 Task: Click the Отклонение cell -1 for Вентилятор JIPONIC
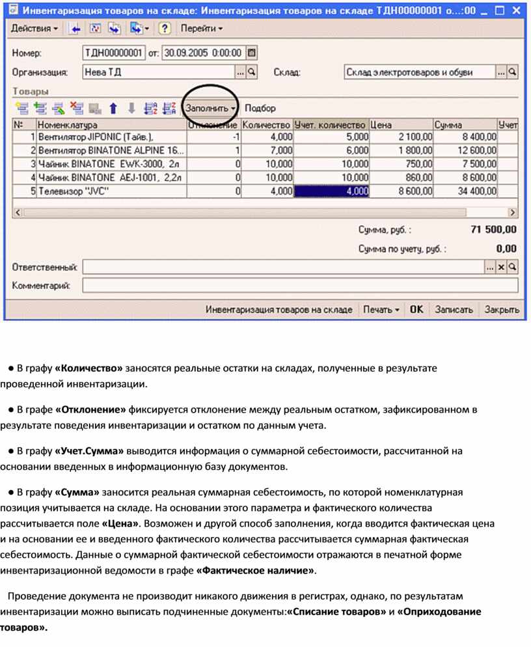pyautogui.click(x=213, y=137)
